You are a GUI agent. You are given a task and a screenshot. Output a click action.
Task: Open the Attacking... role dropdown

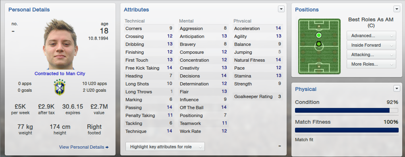click(x=371, y=55)
